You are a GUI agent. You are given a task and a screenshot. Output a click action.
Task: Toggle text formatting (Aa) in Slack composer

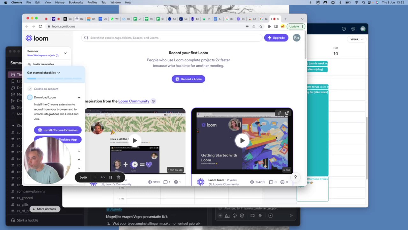point(227,216)
